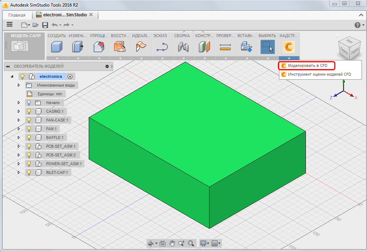Toggle visibility bulb of BAFFLE:1
This screenshot has width=367, height=251.
coord(29,138)
